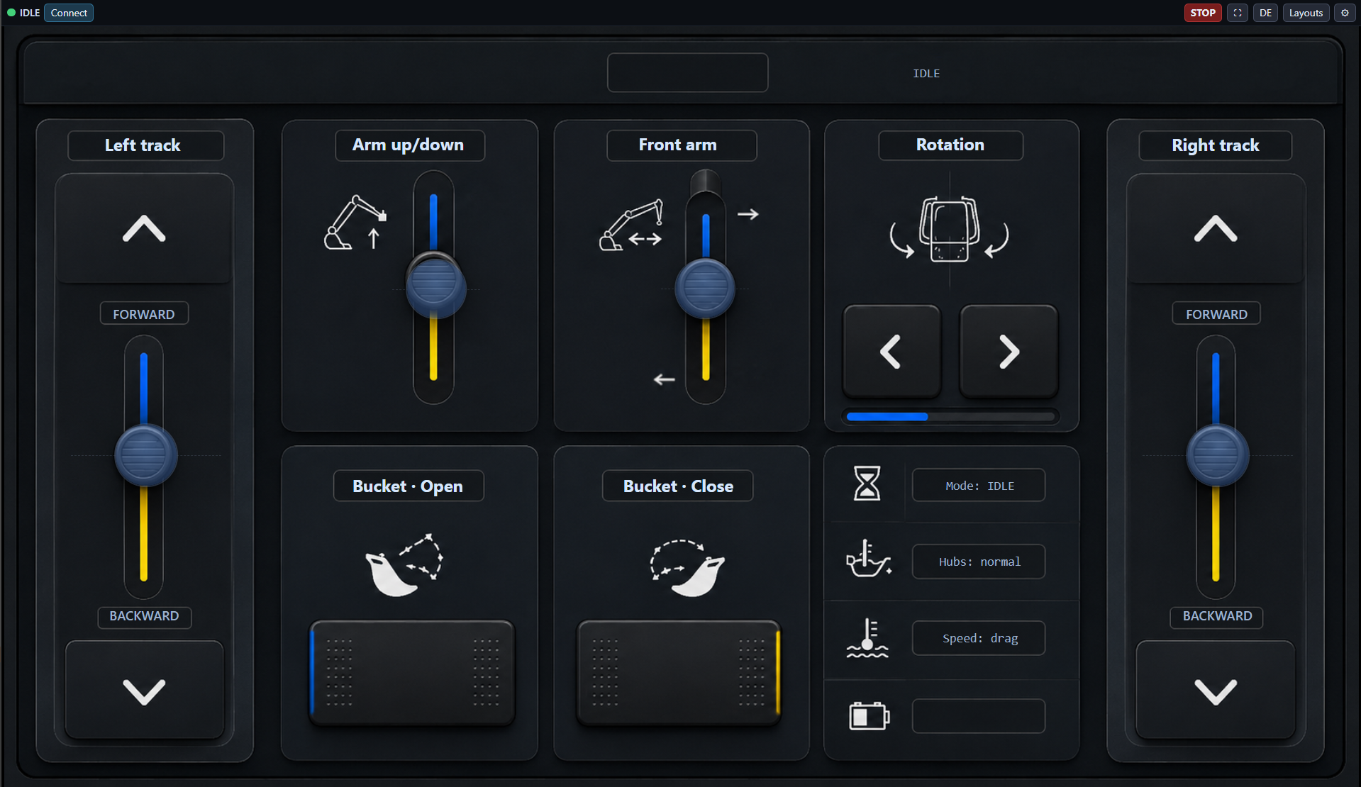The height and width of the screenshot is (787, 1361).
Task: Click Front arm joystick knob
Action: coord(705,288)
